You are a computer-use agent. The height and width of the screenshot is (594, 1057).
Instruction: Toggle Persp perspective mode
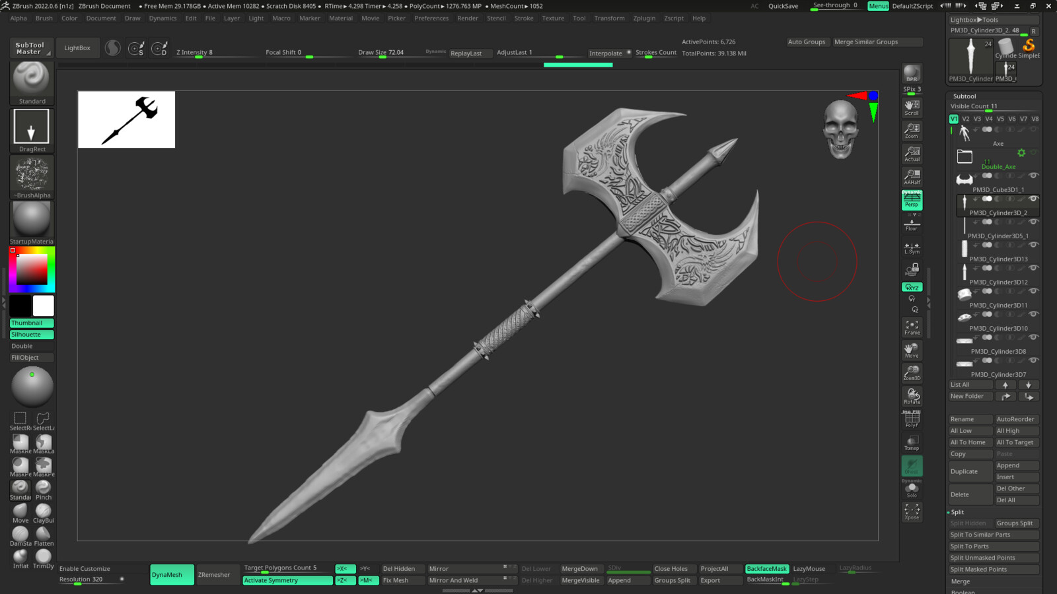tap(912, 200)
